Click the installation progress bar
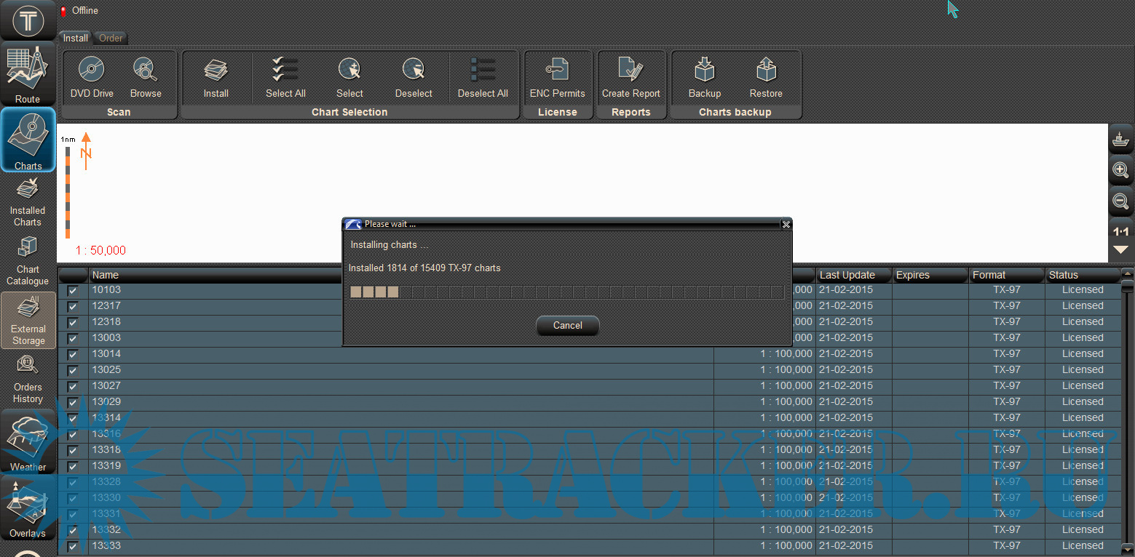This screenshot has width=1135, height=557. [x=566, y=292]
